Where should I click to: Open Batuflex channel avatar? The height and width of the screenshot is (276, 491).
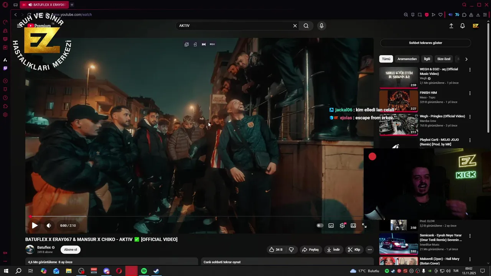30,250
